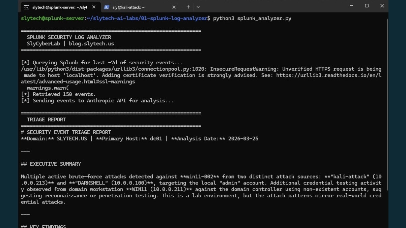Close the slytech@splunk-server tab
Screen dimensions: 406x228
tap(94, 7)
